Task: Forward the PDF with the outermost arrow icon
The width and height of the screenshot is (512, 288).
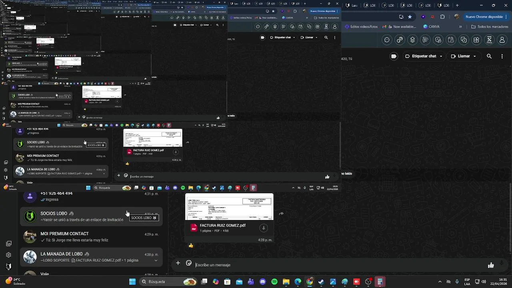Action: [x=281, y=214]
